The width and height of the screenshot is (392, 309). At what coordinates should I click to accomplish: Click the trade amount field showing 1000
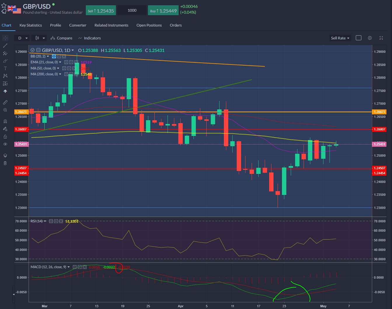[x=132, y=11]
